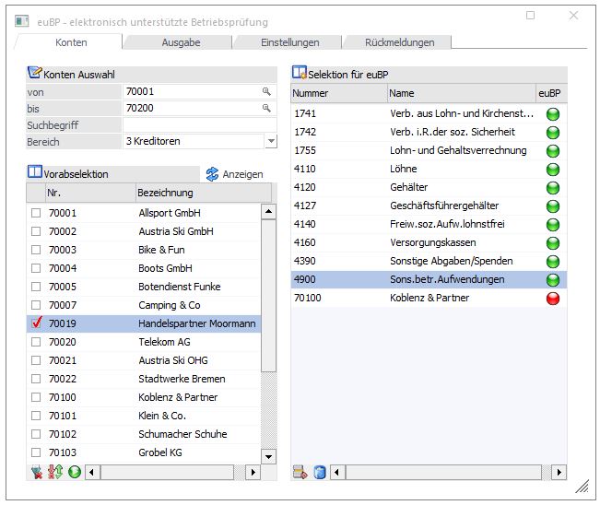The width and height of the screenshot is (600, 505).
Task: Click into the Suchbegriff input field
Action: point(199,124)
